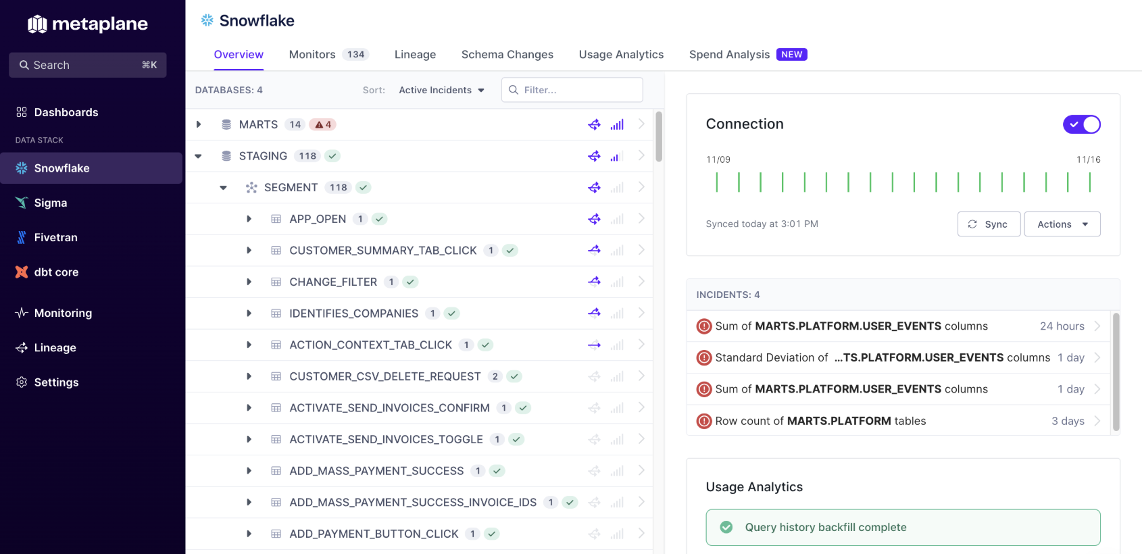Open the Spend Analysis tab
This screenshot has width=1142, height=554.
tap(748, 55)
